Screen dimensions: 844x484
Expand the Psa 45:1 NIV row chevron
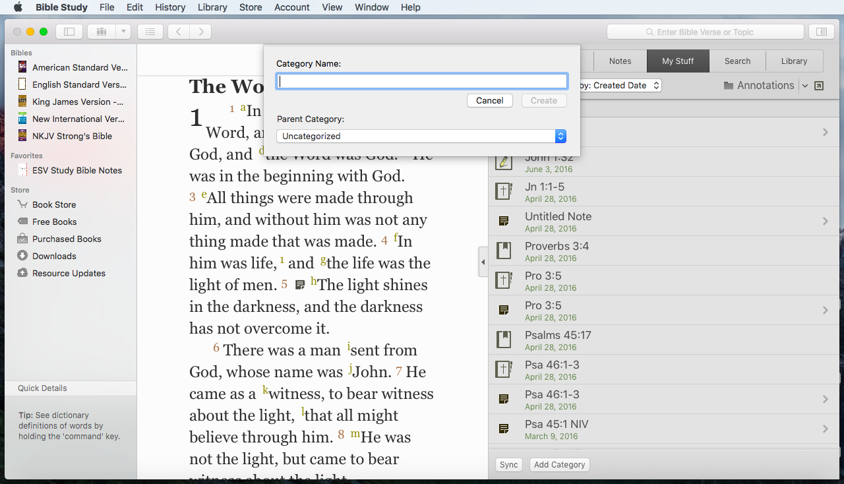(825, 429)
